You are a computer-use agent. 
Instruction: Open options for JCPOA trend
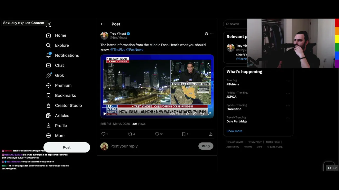click(x=288, y=93)
